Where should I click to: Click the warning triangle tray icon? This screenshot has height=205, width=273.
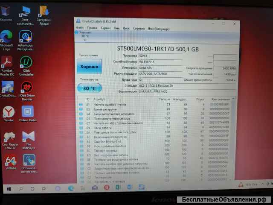click(x=241, y=184)
